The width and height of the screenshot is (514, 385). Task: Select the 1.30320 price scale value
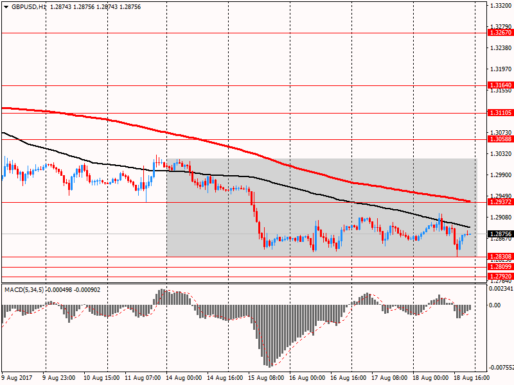click(501, 154)
